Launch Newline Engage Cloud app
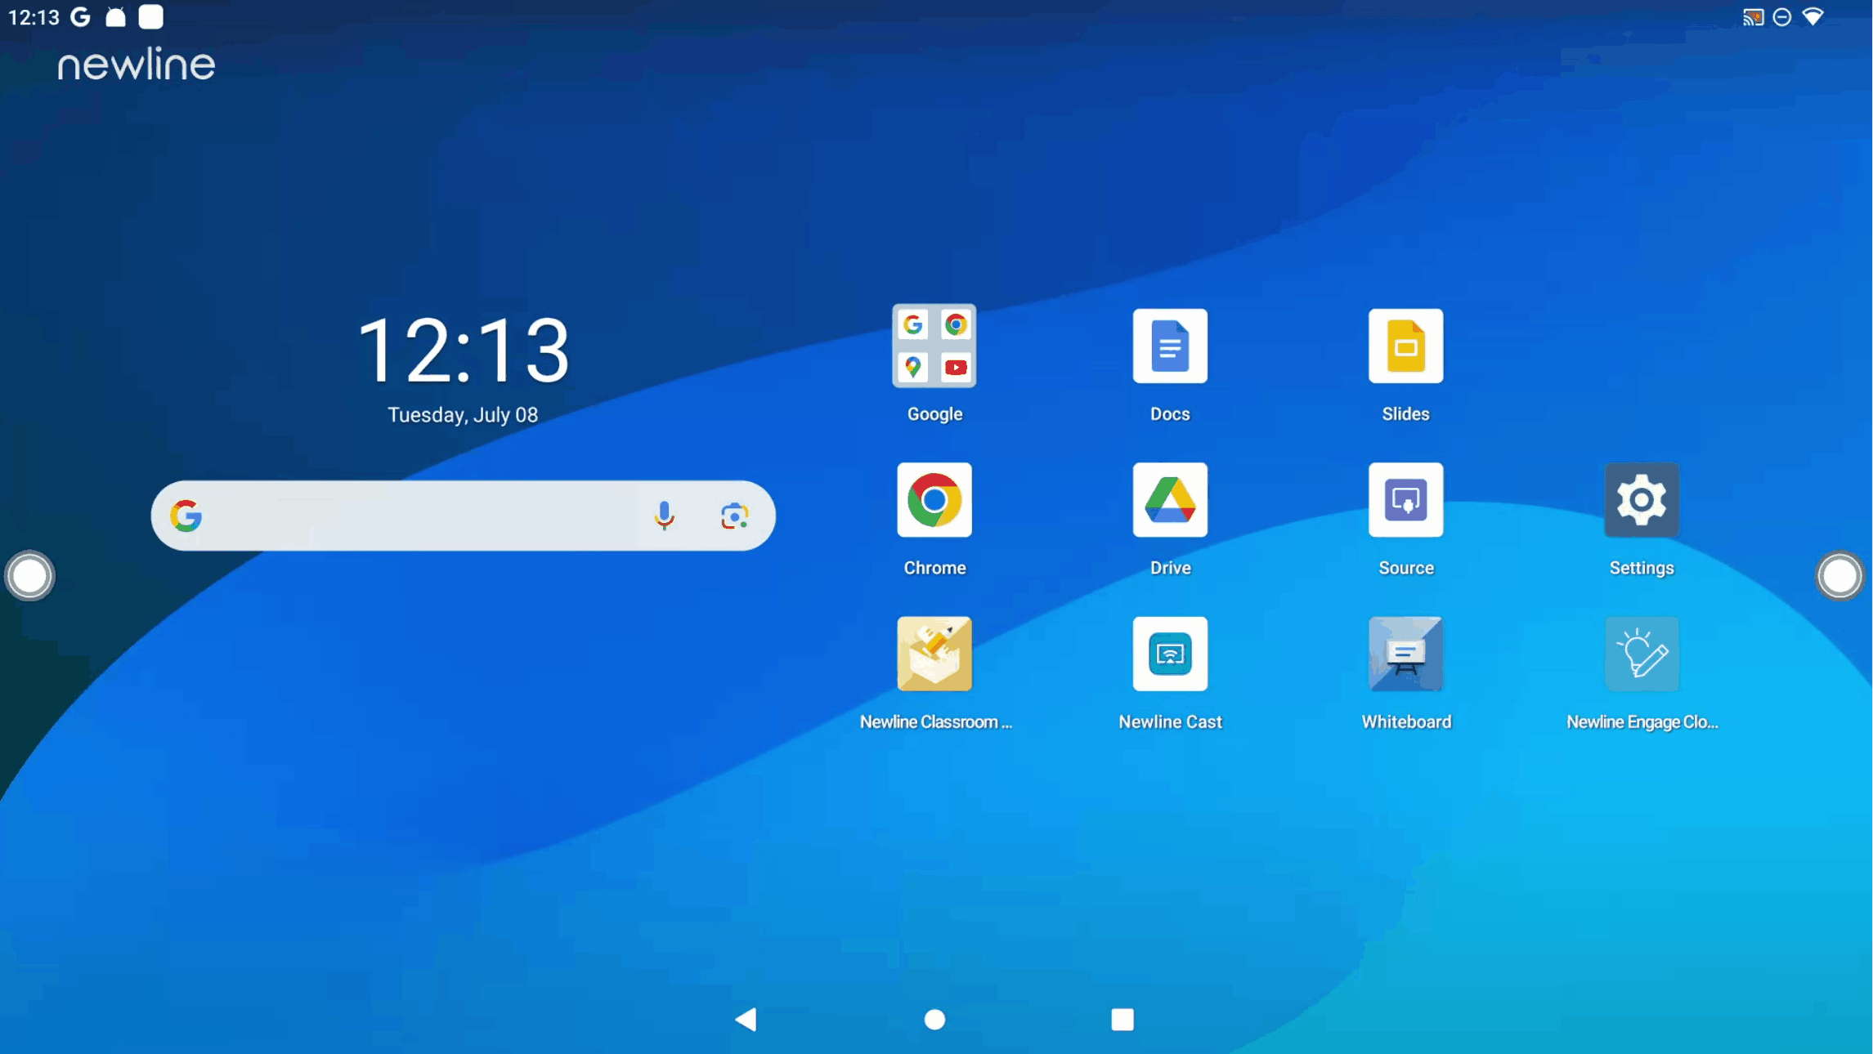 [1642, 654]
